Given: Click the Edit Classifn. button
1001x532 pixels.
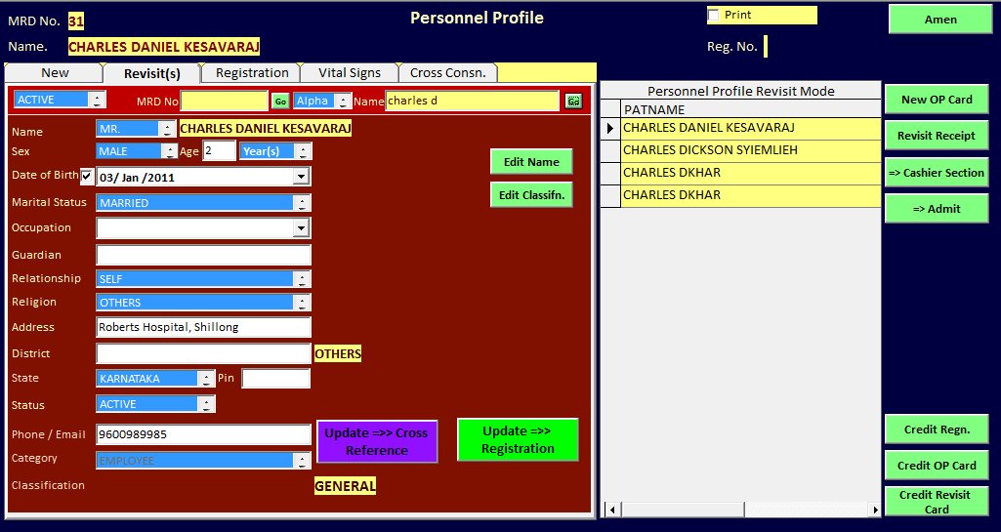Looking at the screenshot, I should pyautogui.click(x=531, y=195).
